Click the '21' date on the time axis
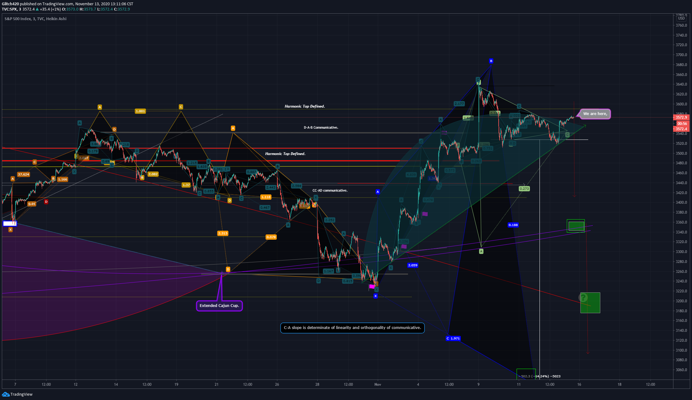The image size is (692, 400). 217,384
